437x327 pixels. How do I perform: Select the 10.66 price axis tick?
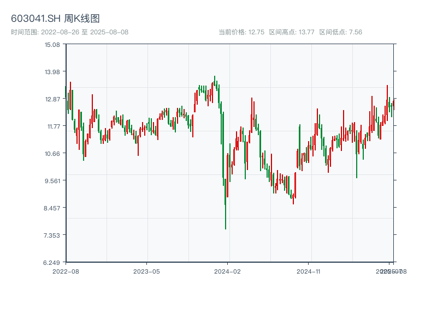tap(52, 154)
